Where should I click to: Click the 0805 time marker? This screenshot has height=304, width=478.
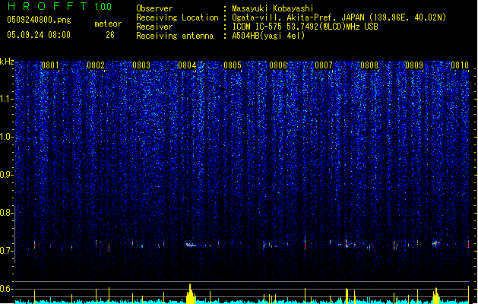pyautogui.click(x=233, y=65)
